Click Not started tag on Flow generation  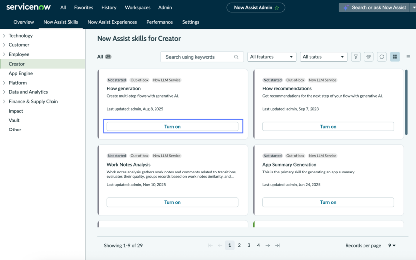click(117, 80)
